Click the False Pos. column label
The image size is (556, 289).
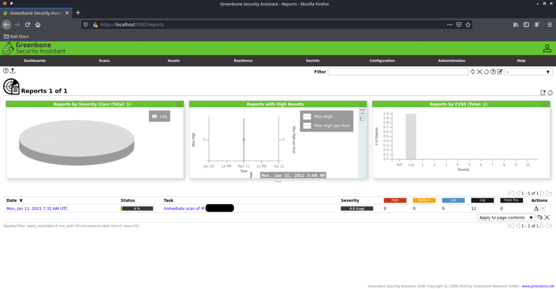pyautogui.click(x=511, y=200)
